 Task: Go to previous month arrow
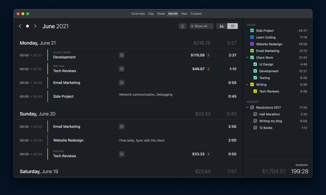[x=20, y=26]
